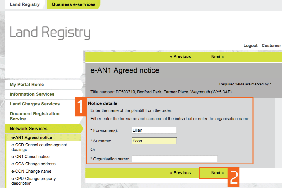The height and width of the screenshot is (188, 282).
Task: Click the Logout link
Action: coord(250,46)
